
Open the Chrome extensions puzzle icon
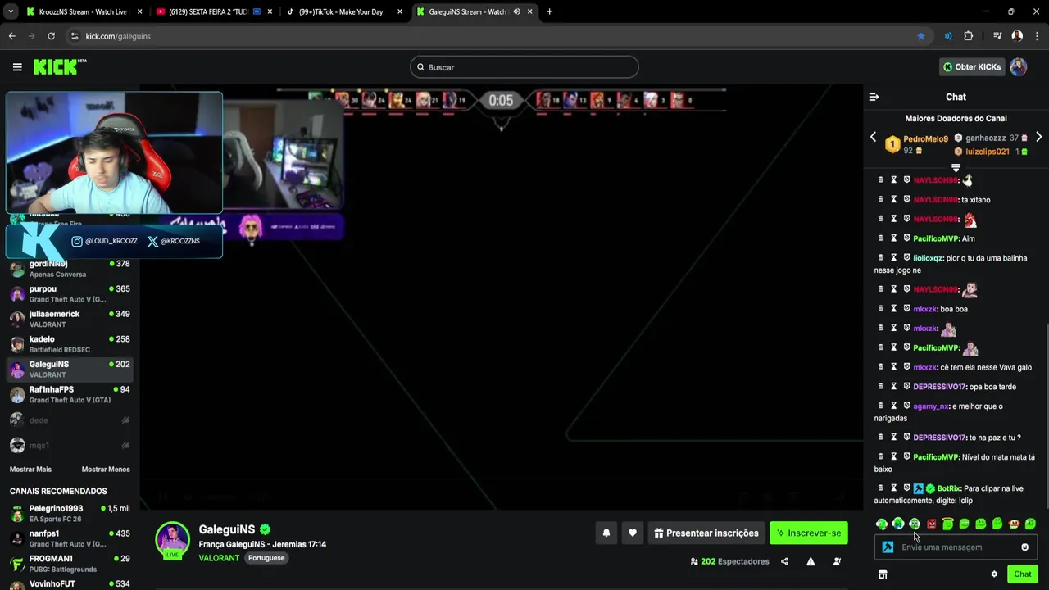969,36
